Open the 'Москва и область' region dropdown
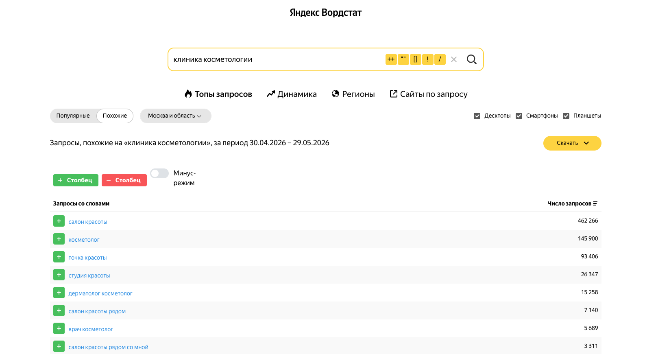 point(175,116)
